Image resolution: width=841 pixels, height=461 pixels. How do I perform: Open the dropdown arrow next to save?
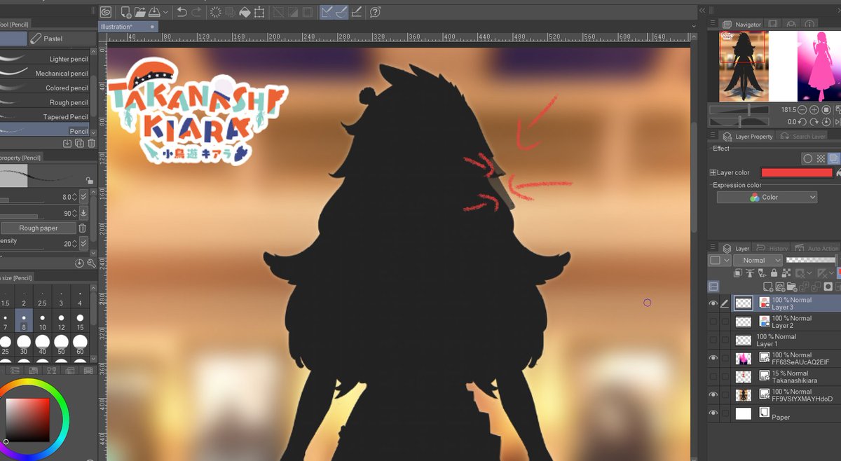coord(165,12)
